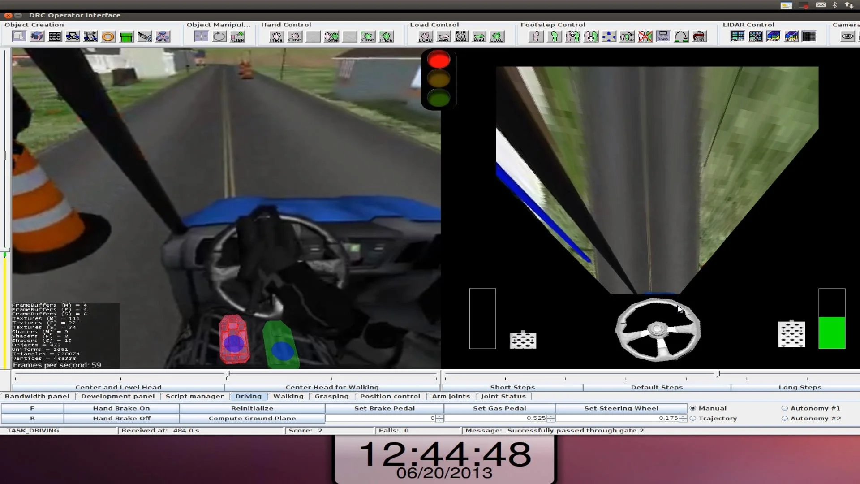Click the ALIGN tool in Object Manipulation

click(x=238, y=37)
